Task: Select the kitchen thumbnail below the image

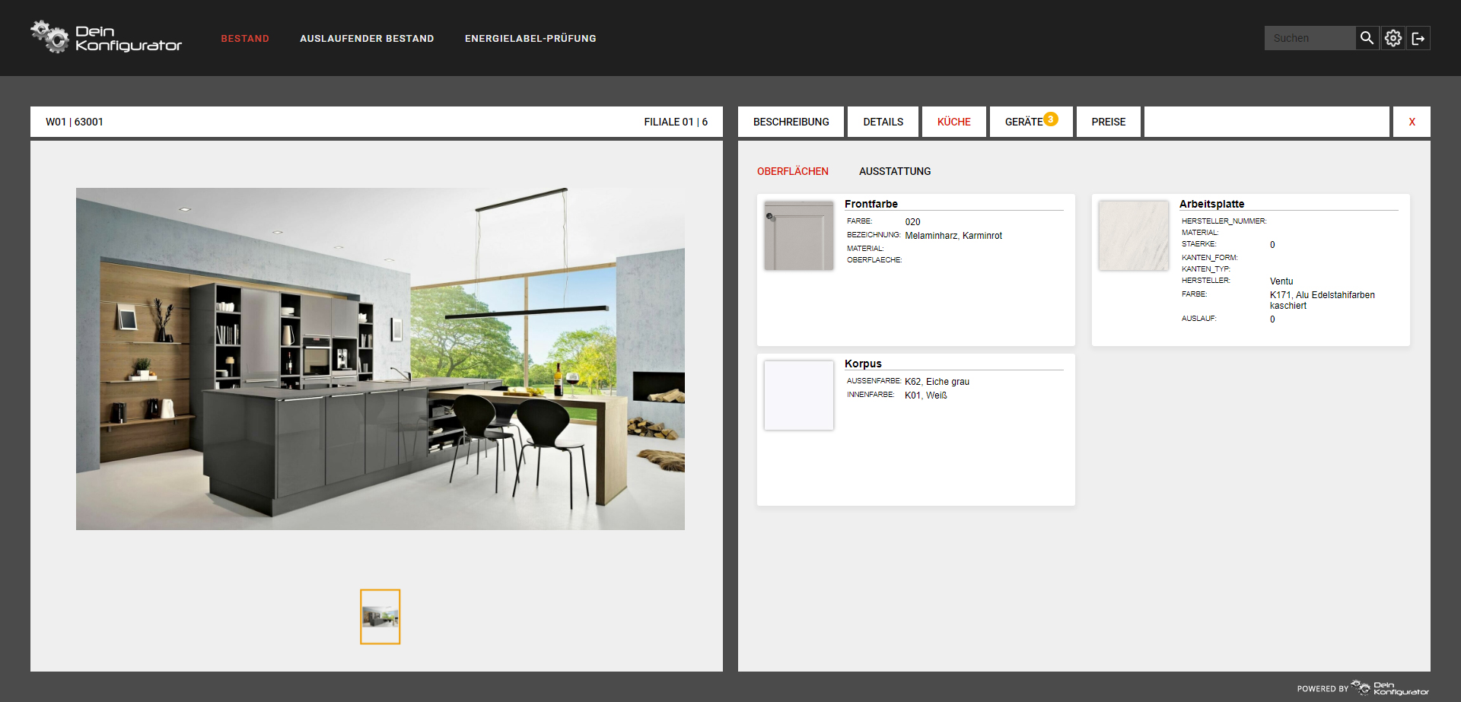Action: click(380, 617)
